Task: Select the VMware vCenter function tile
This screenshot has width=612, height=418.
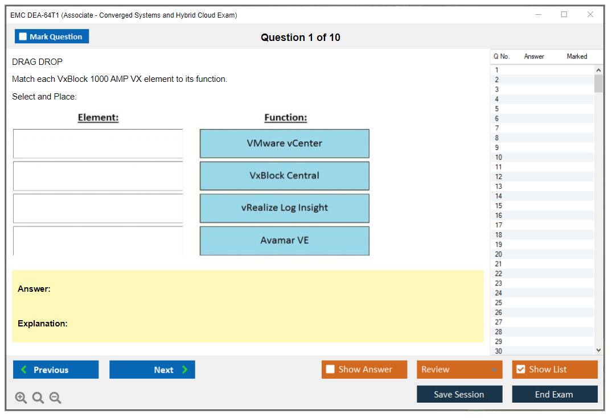Action: point(284,143)
